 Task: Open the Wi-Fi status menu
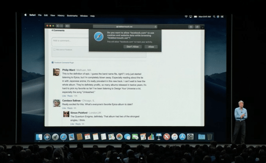click(186, 16)
